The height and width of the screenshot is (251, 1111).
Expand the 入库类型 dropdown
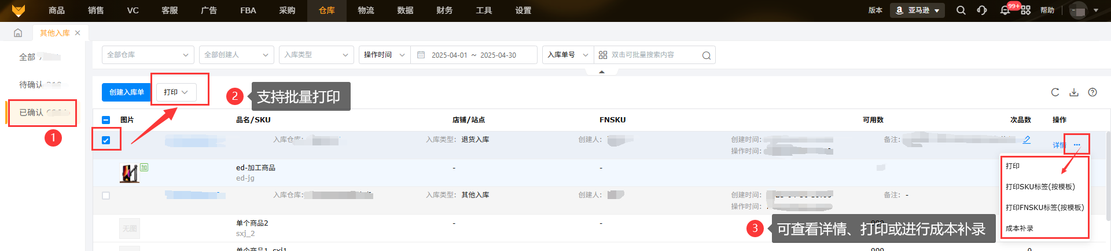click(316, 55)
